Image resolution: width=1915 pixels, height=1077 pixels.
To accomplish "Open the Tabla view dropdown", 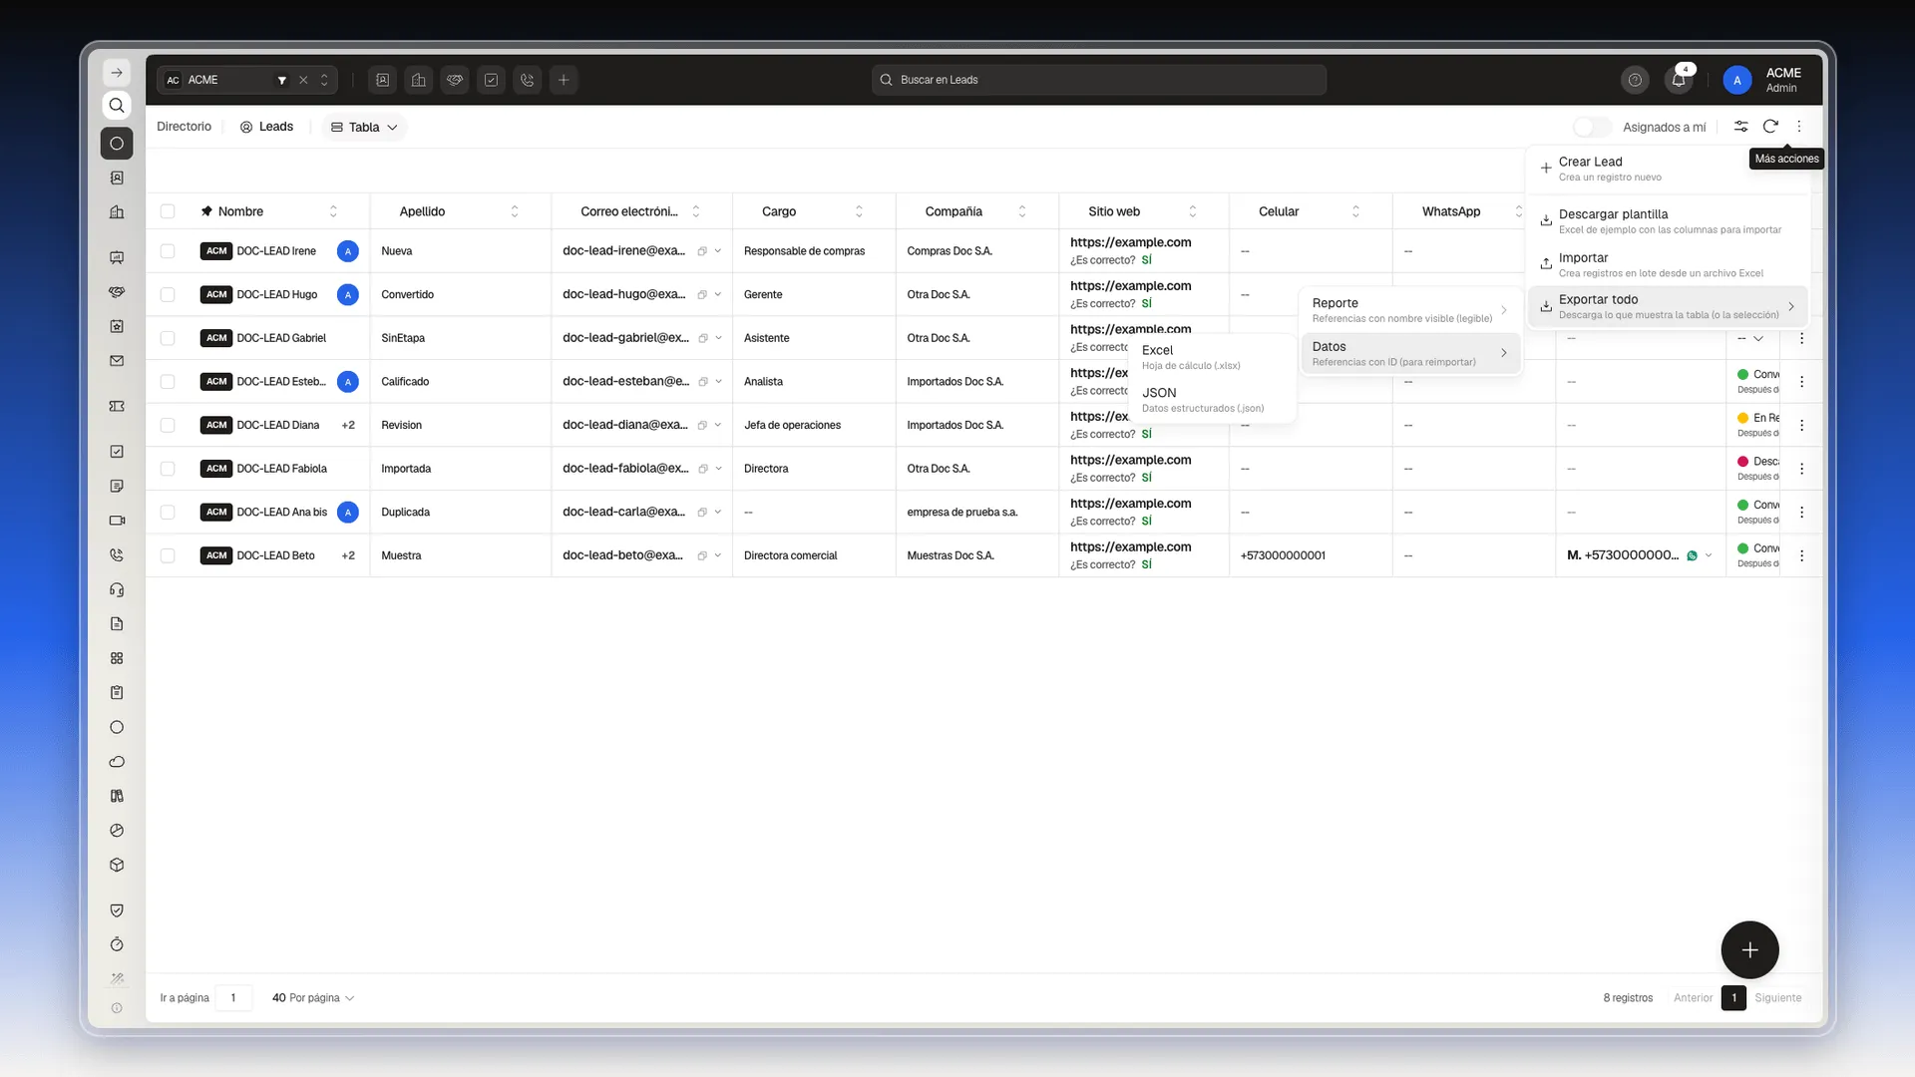I will pos(364,127).
